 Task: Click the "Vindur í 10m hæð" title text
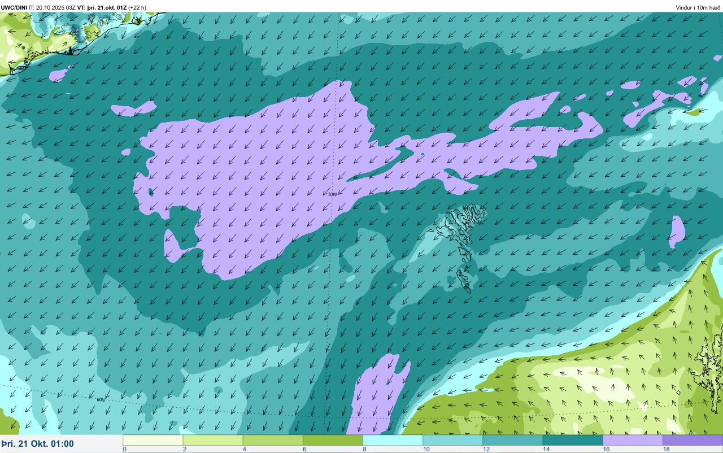tap(698, 8)
